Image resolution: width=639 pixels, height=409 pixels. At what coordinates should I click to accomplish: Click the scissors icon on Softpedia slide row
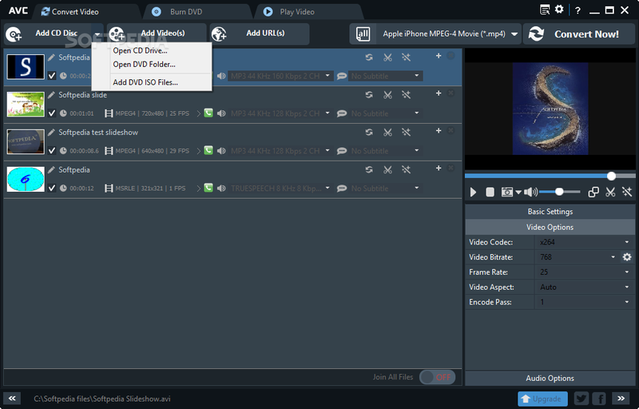click(x=387, y=95)
